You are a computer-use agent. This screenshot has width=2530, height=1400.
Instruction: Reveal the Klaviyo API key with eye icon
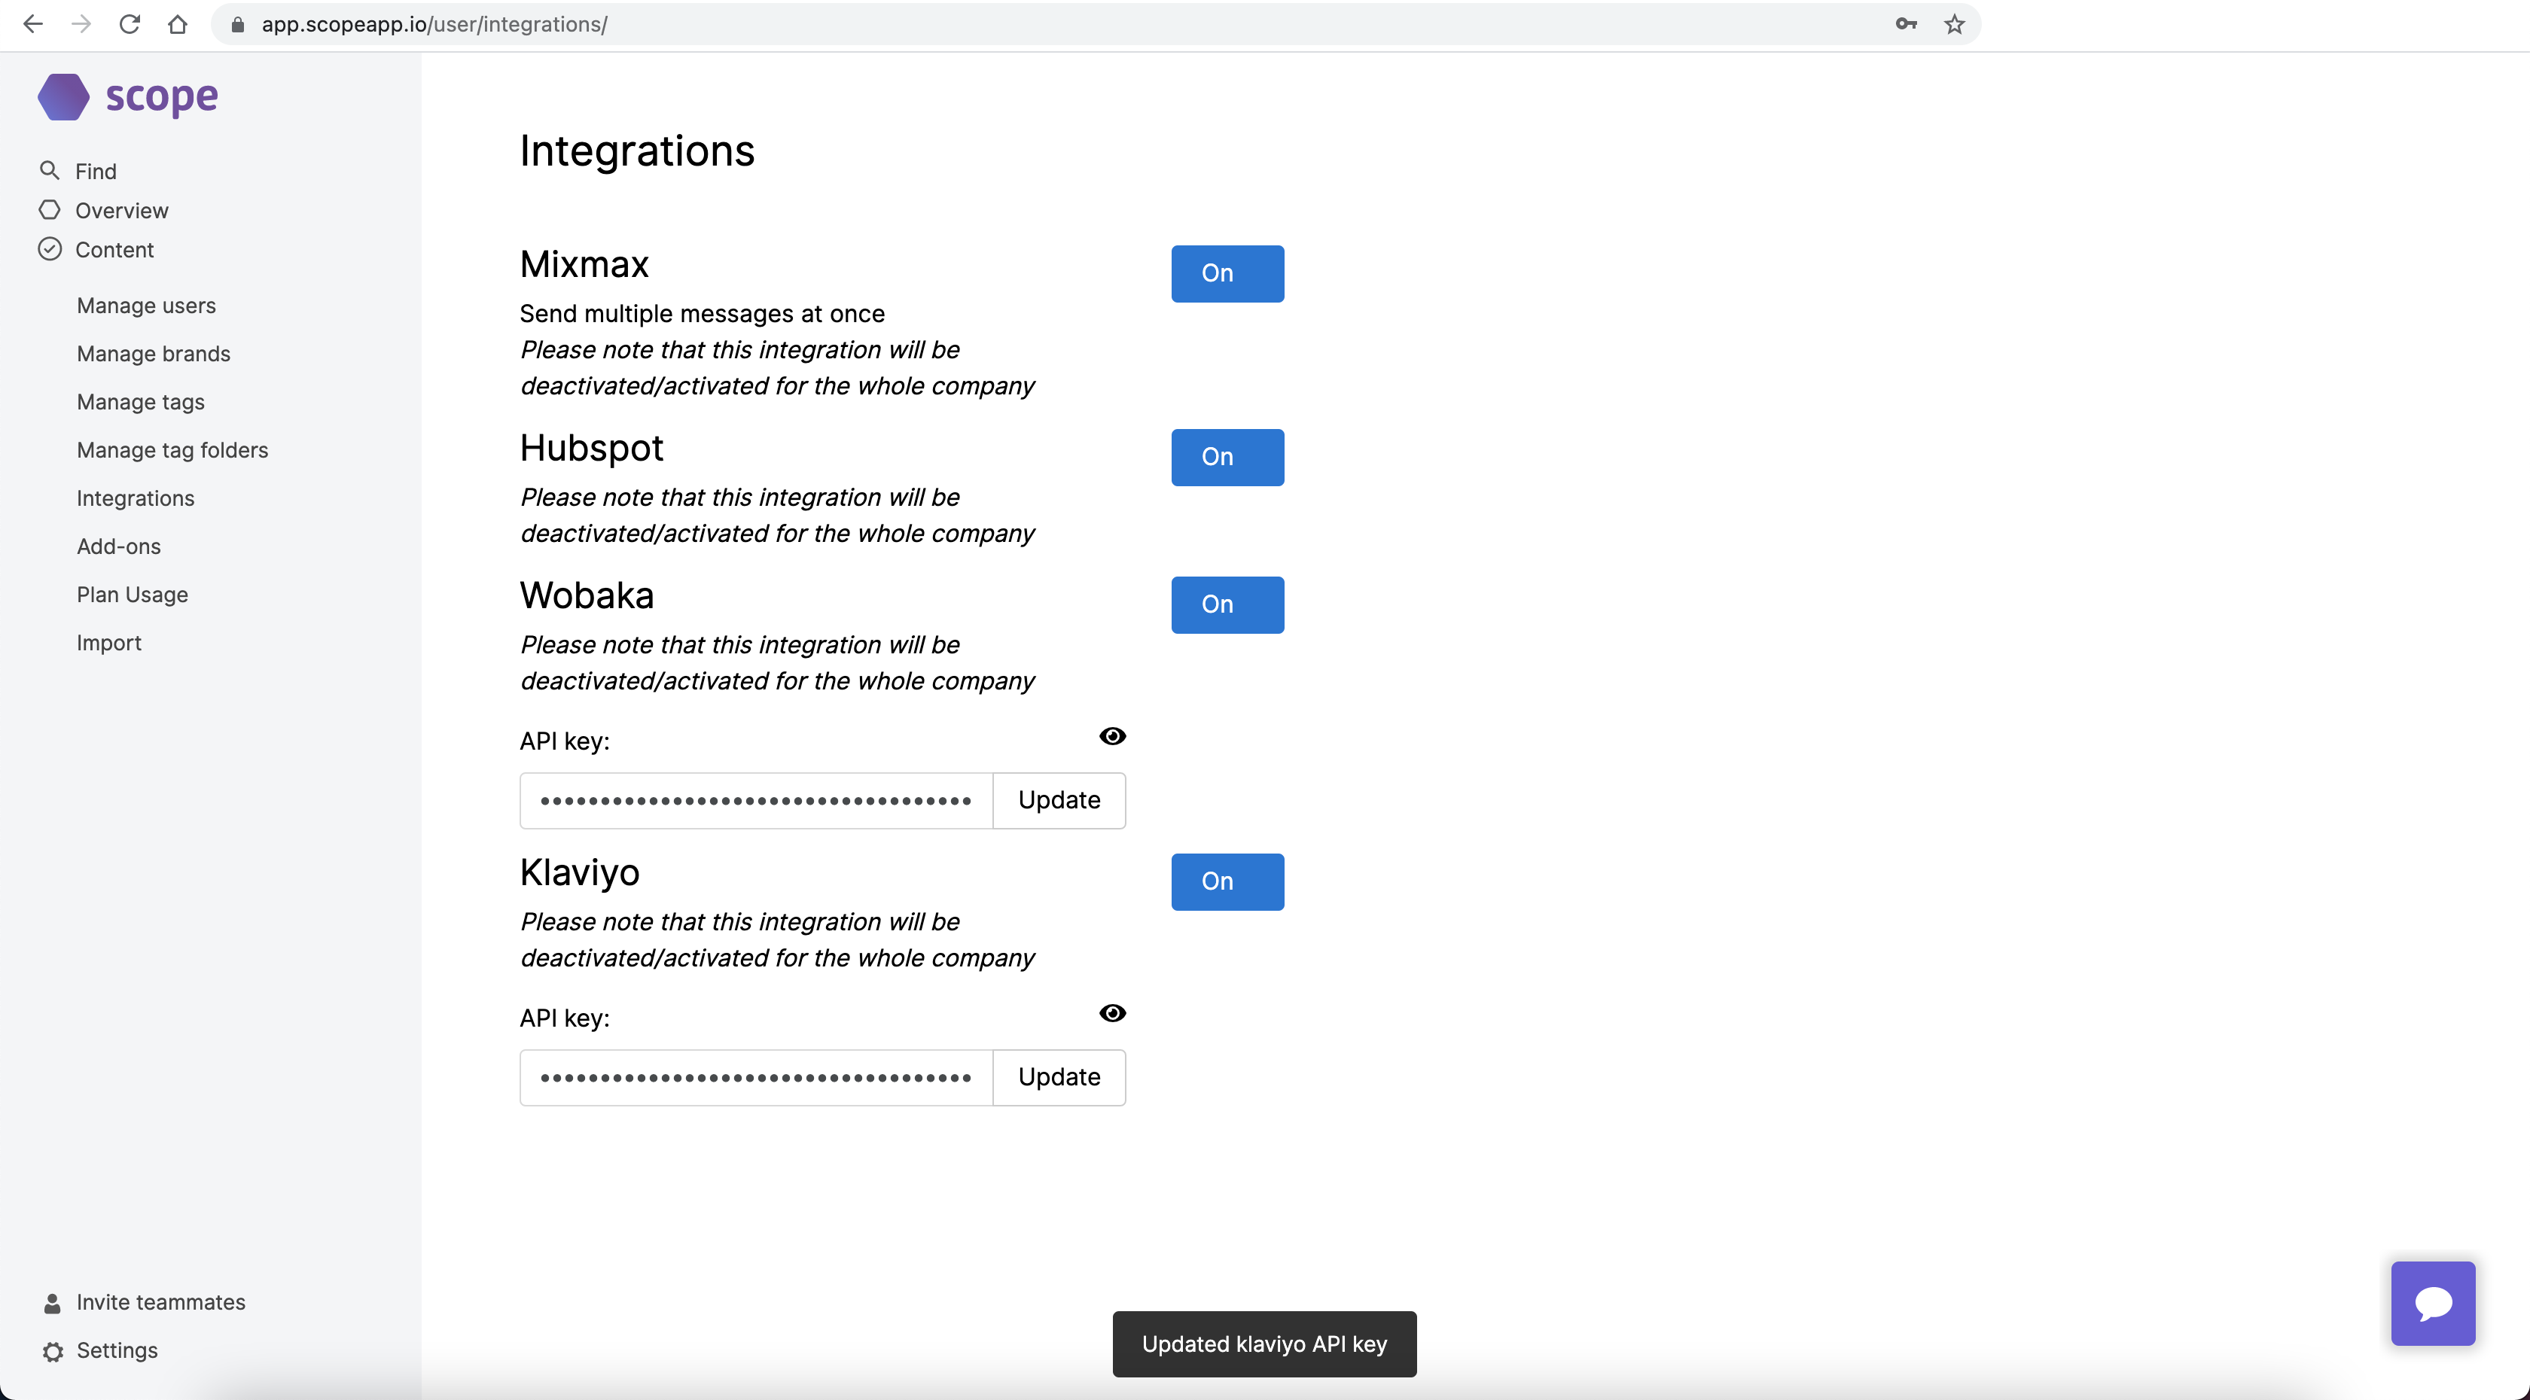(x=1113, y=1012)
